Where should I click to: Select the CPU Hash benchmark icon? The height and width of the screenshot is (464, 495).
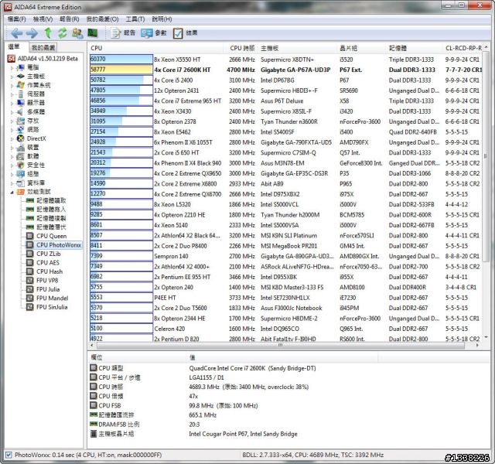(x=30, y=271)
